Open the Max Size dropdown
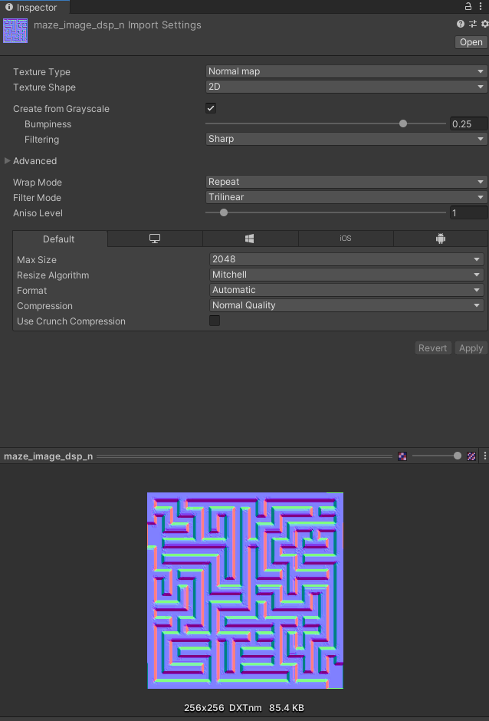The image size is (489, 721). [346, 259]
